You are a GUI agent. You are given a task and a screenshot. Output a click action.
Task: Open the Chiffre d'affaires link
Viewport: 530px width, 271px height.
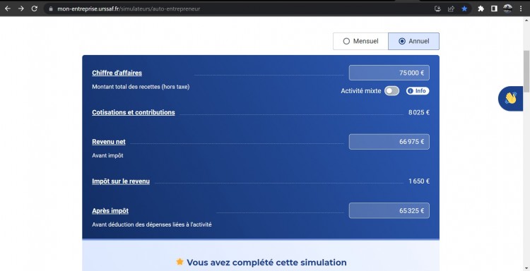tap(117, 73)
